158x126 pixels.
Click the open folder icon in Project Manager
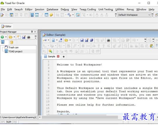(x=10, y=37)
